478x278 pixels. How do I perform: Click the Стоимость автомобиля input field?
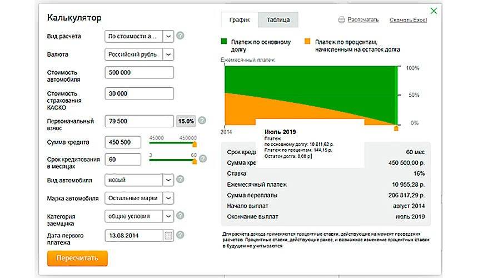pyautogui.click(x=139, y=73)
